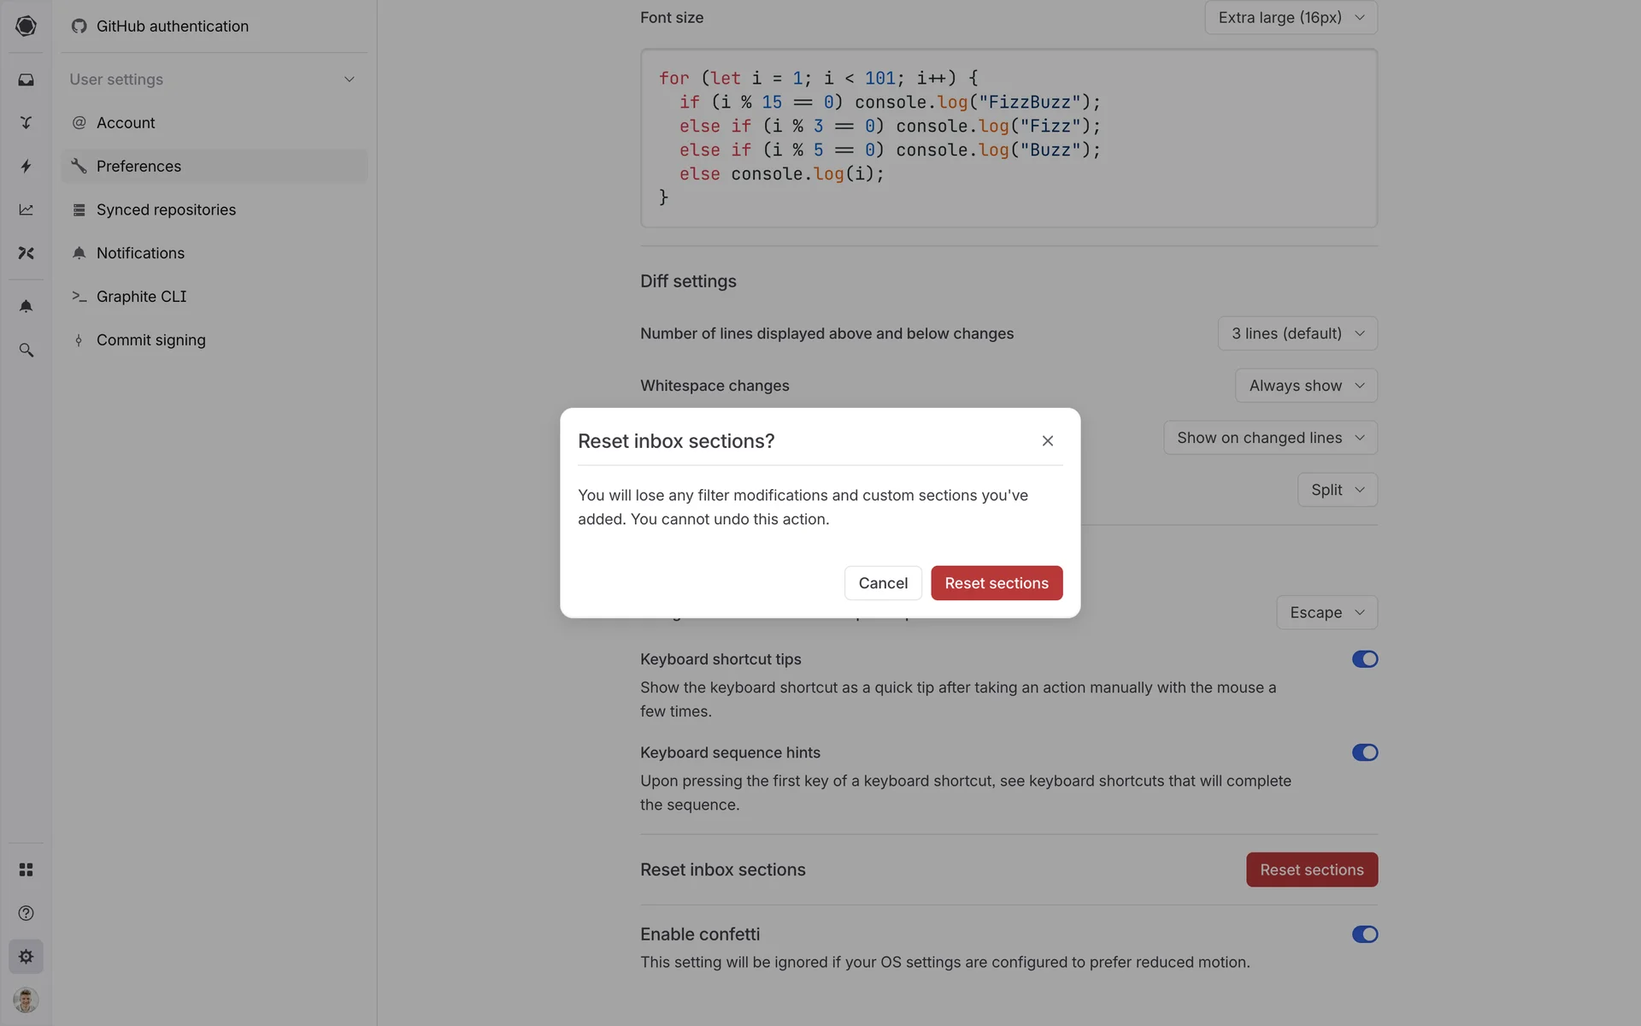Click the search magnifier icon in left rail
Image resolution: width=1641 pixels, height=1026 pixels.
[x=26, y=351]
